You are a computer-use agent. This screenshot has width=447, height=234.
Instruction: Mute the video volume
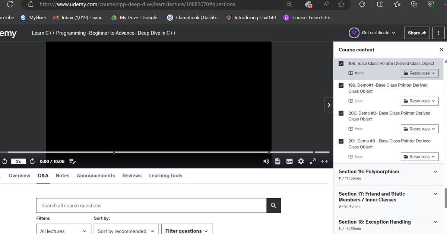pos(266,161)
